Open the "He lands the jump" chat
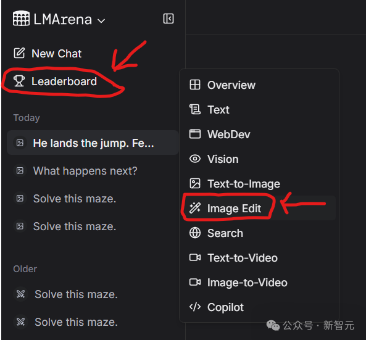 [x=93, y=143]
